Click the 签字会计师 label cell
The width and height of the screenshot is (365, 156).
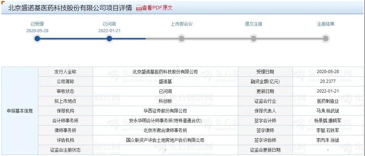coord(265,121)
